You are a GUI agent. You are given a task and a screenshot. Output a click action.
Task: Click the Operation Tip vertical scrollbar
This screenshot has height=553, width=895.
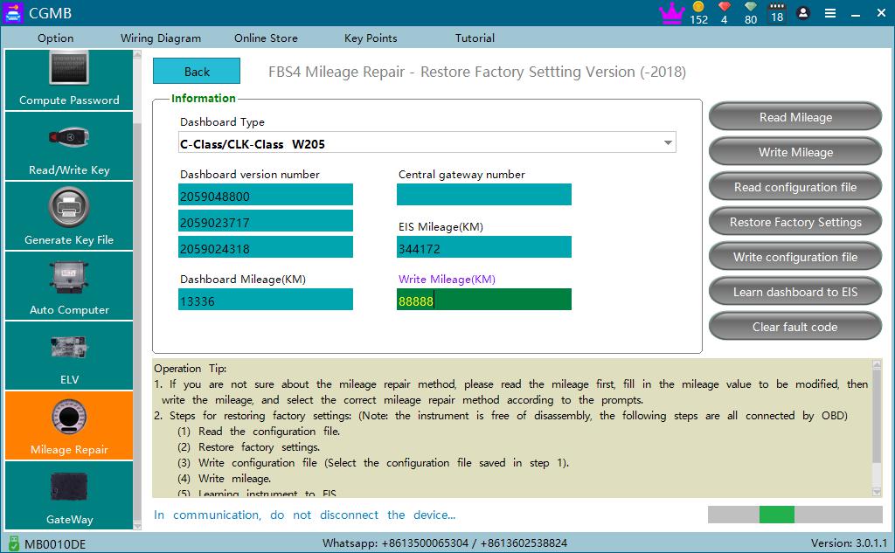tap(876, 427)
